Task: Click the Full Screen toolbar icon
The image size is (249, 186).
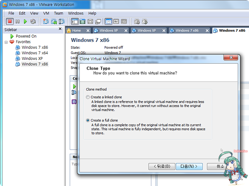Action: (x=82, y=21)
